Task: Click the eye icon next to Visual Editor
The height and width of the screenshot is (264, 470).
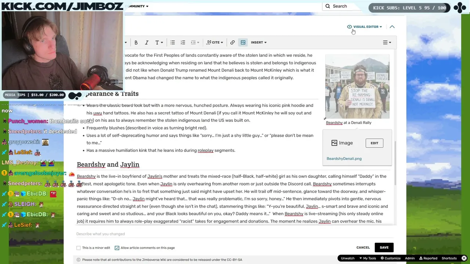Action: tap(350, 27)
